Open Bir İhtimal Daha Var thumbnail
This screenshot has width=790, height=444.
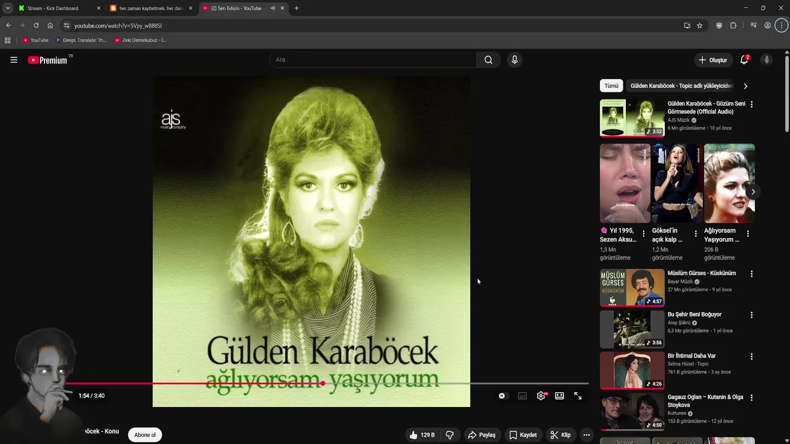pos(632,370)
